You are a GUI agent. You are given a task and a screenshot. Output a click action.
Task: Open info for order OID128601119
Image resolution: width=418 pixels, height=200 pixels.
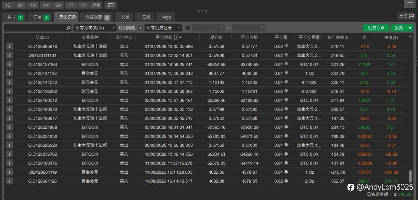[x=9, y=172]
